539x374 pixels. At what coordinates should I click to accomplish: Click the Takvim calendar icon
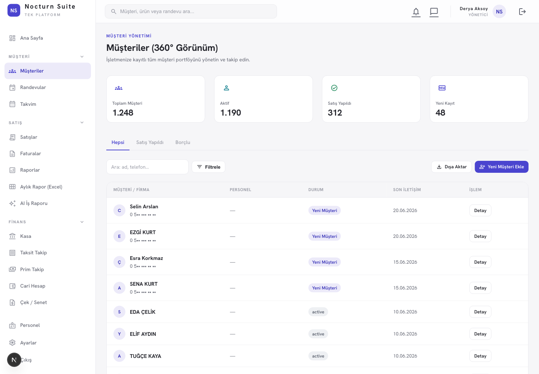coord(12,104)
